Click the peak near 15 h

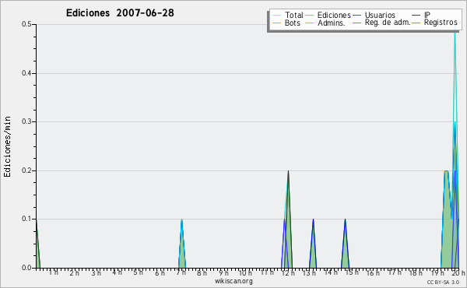point(345,220)
